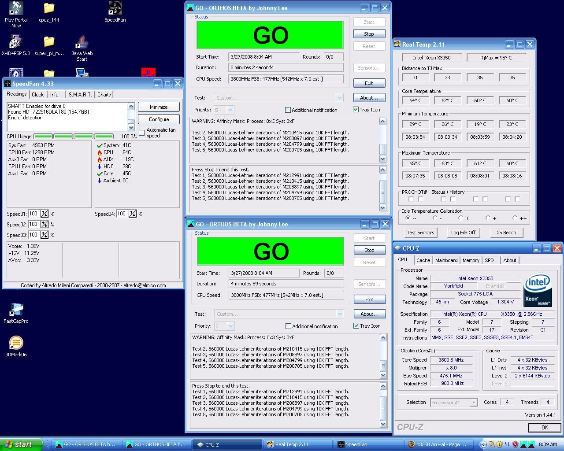
Task: Select the '+' idle calibration radio in Real Temp
Action: coord(488,218)
